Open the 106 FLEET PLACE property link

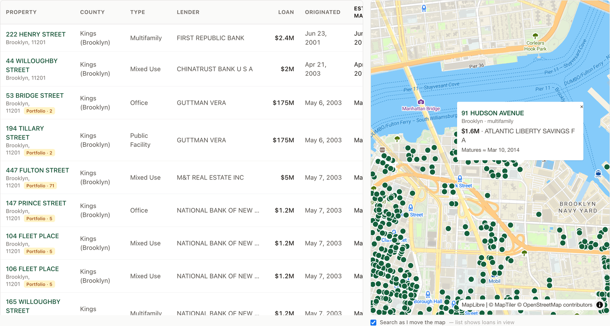pos(32,269)
